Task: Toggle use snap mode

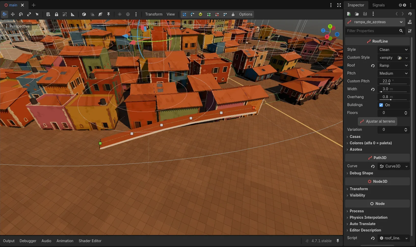Action: coord(92,14)
